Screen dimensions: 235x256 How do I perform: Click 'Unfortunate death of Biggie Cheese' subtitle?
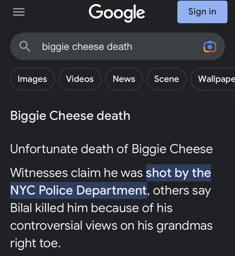[x=111, y=149]
